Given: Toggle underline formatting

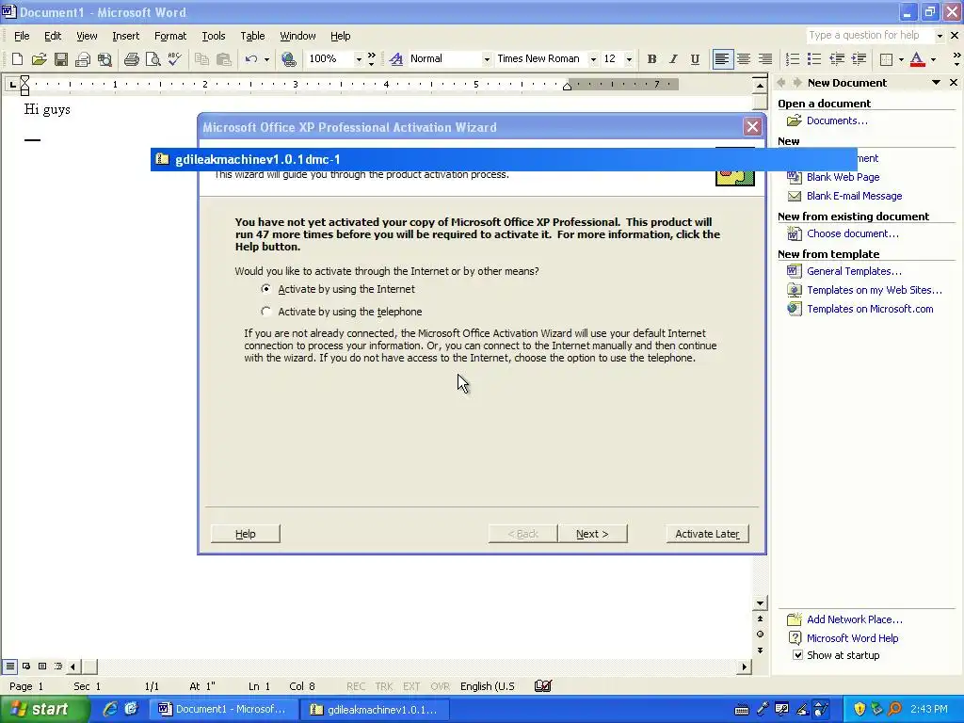Looking at the screenshot, I should (695, 59).
